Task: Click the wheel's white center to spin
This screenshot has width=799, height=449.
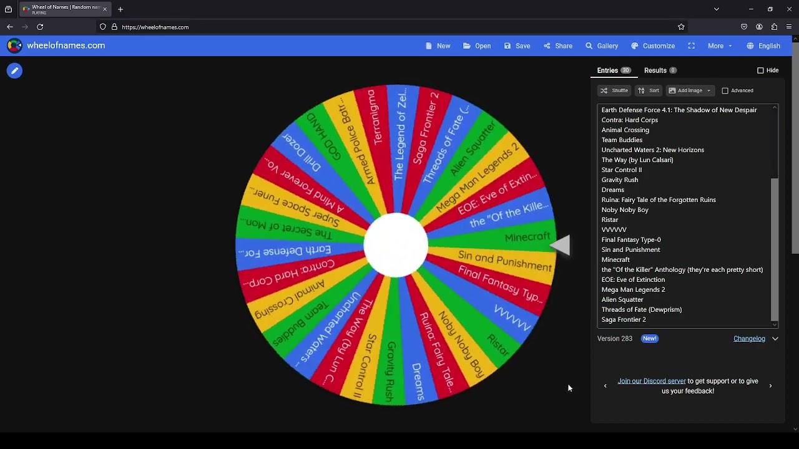Action: tap(396, 245)
